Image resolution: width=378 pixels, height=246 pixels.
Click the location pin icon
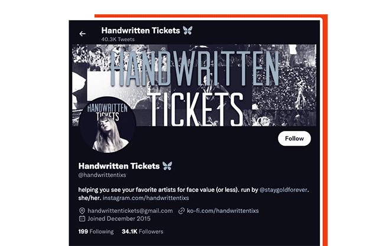[x=82, y=211]
